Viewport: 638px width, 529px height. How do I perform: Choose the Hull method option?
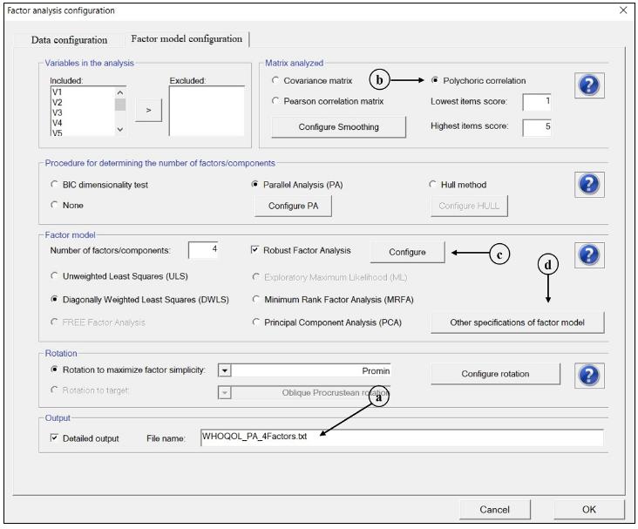tap(433, 185)
